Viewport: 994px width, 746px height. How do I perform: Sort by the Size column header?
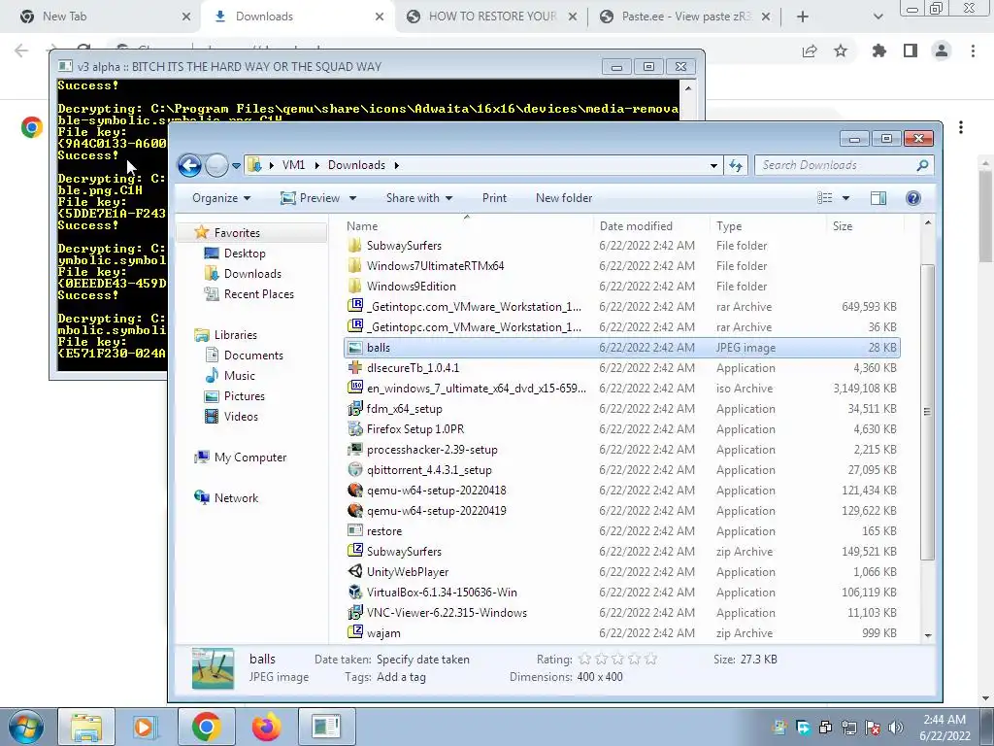(x=843, y=225)
